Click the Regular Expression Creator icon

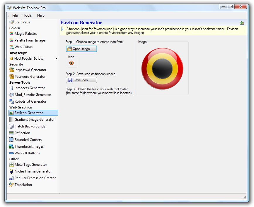(x=11, y=178)
